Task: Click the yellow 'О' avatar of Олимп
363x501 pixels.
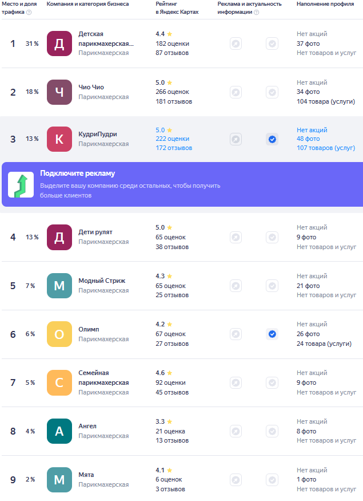Action: coord(59,334)
